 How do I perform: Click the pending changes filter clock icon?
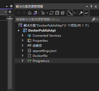[x=43, y=13]
